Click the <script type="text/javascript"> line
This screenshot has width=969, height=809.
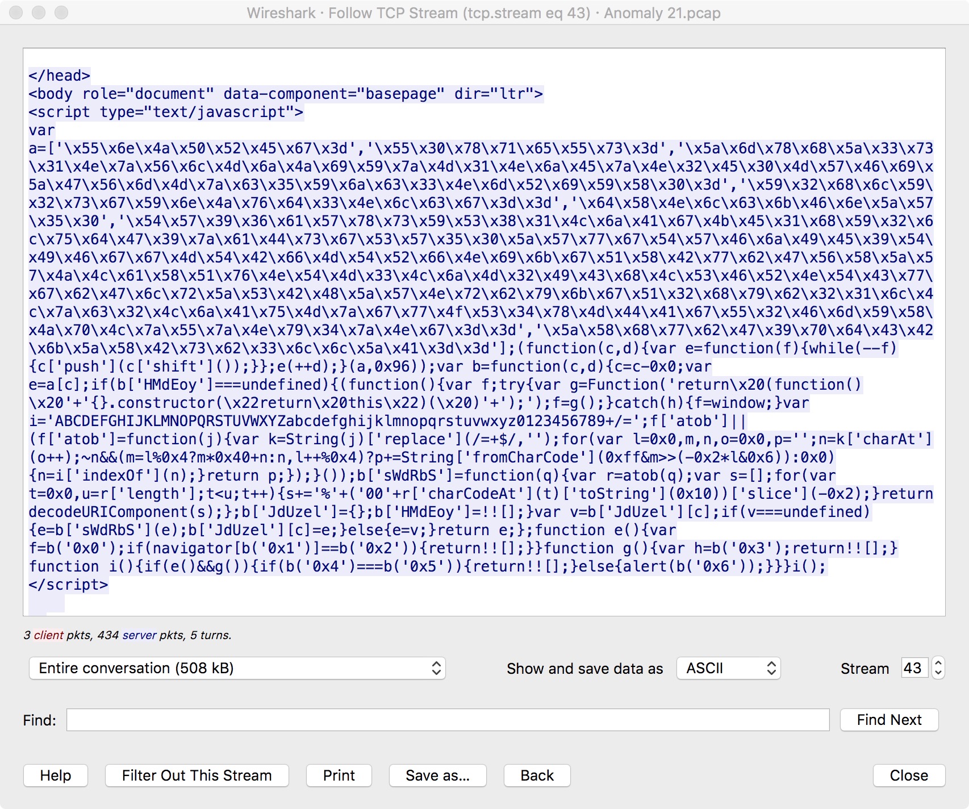click(x=166, y=112)
